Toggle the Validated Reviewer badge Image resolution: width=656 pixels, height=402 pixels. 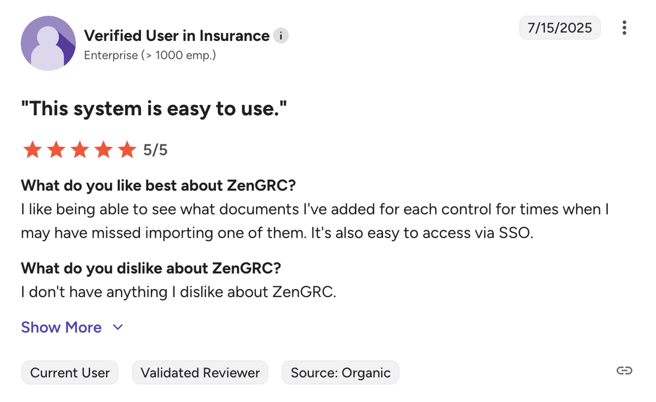click(x=200, y=373)
